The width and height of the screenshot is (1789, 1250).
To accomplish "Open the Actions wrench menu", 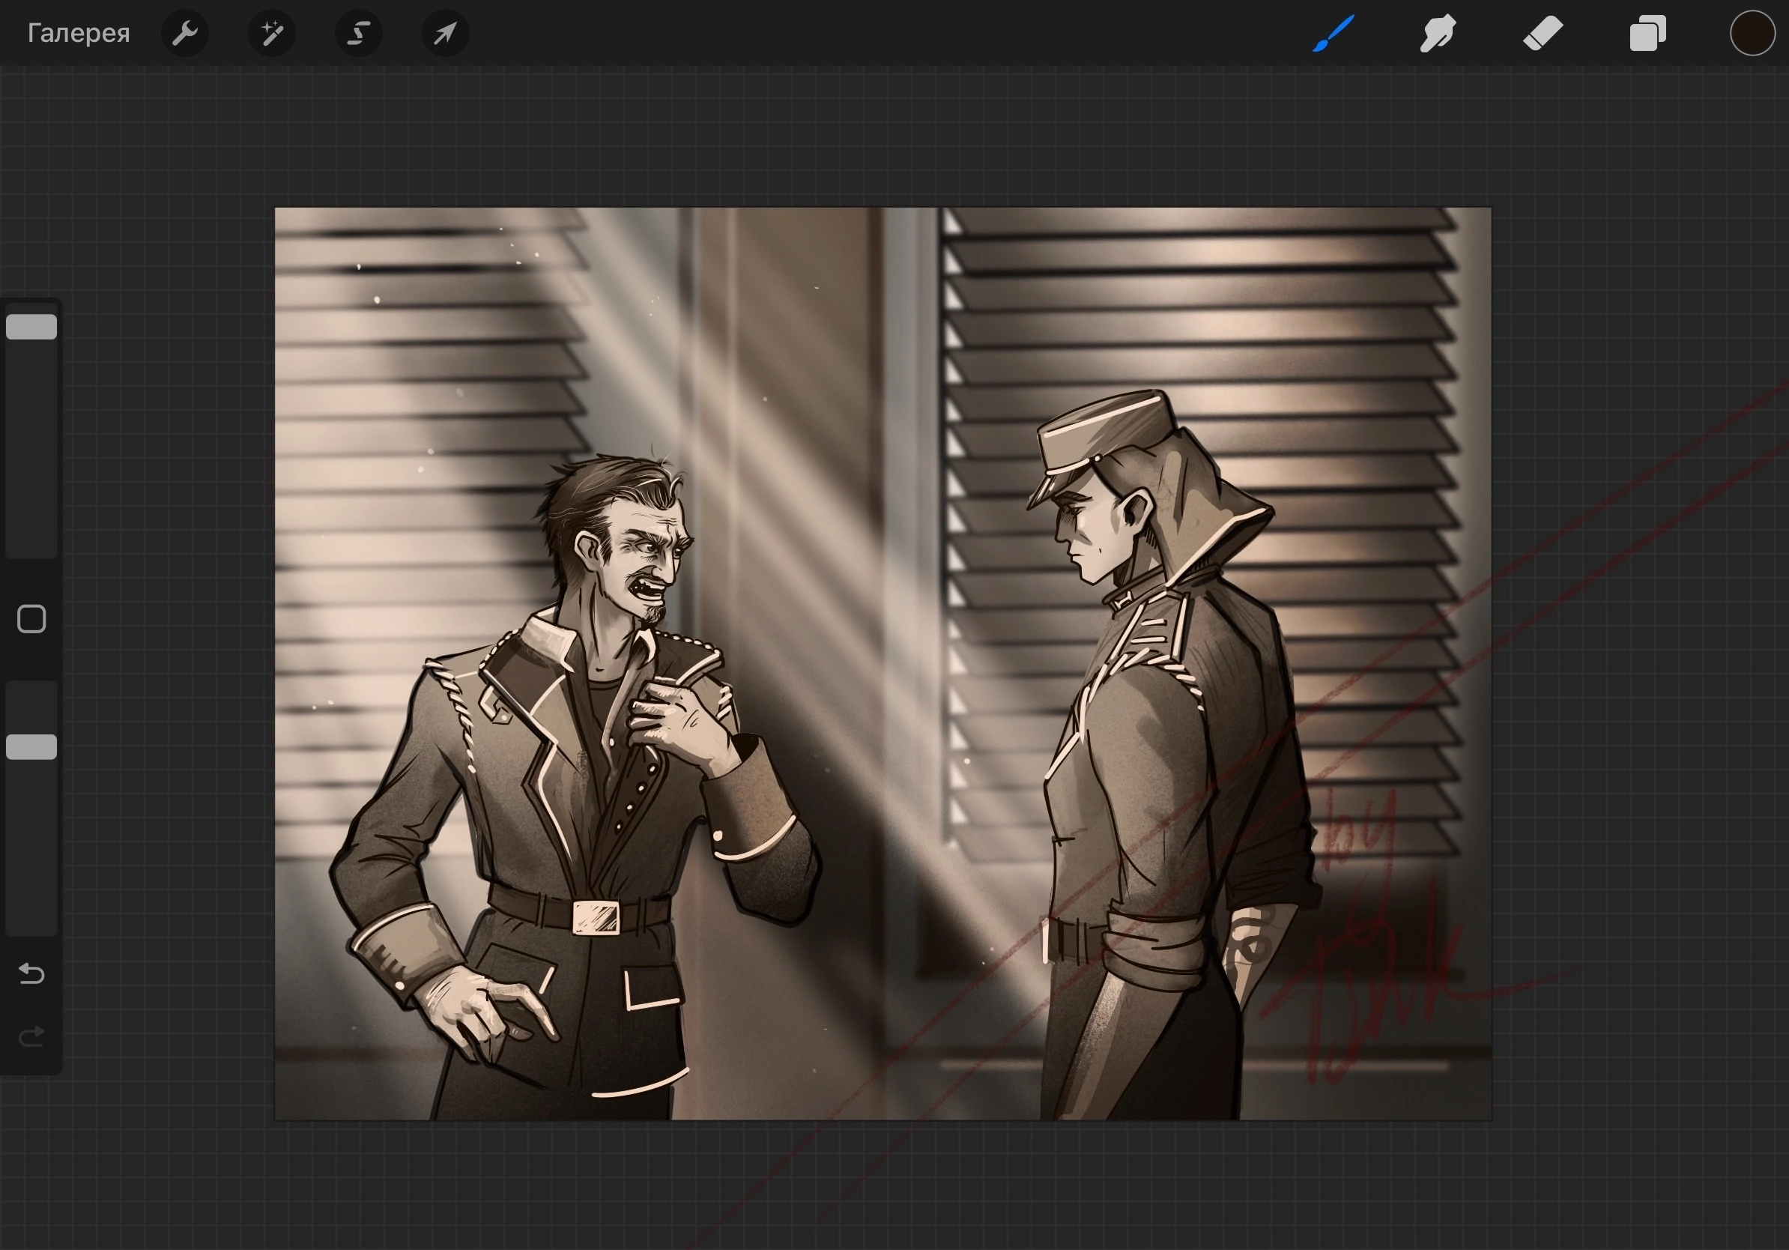I will (x=184, y=34).
